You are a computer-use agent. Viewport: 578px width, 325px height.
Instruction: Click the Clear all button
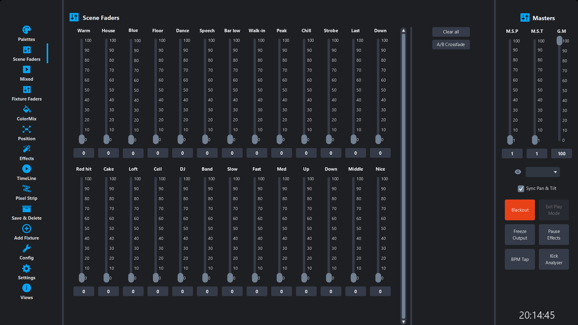point(451,32)
